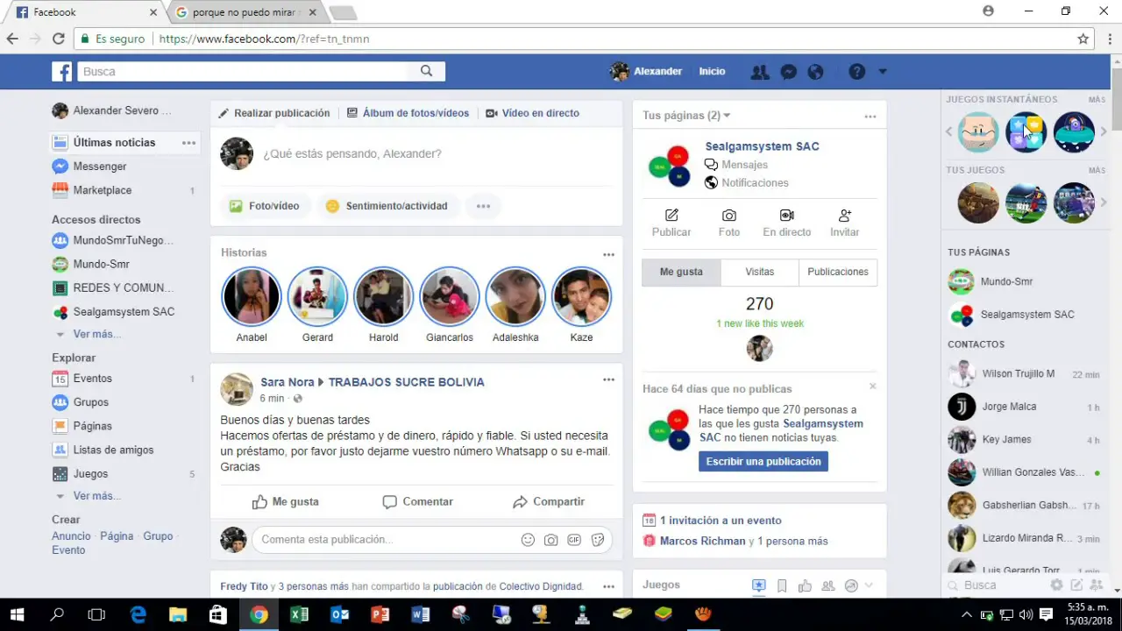Open Windows Start menu
The image size is (1122, 631).
(x=18, y=614)
